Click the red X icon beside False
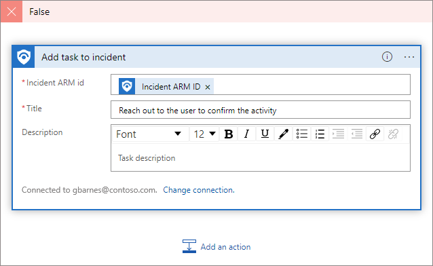The width and height of the screenshot is (433, 266). click(x=12, y=12)
